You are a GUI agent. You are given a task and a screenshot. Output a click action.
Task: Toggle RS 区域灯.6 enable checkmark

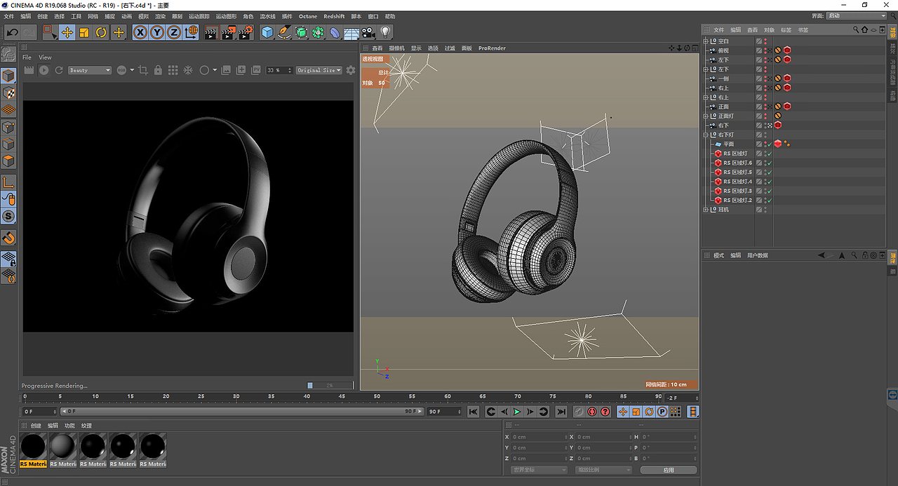pos(770,163)
